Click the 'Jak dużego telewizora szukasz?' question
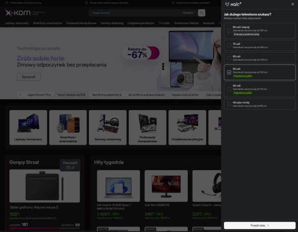 248,14
